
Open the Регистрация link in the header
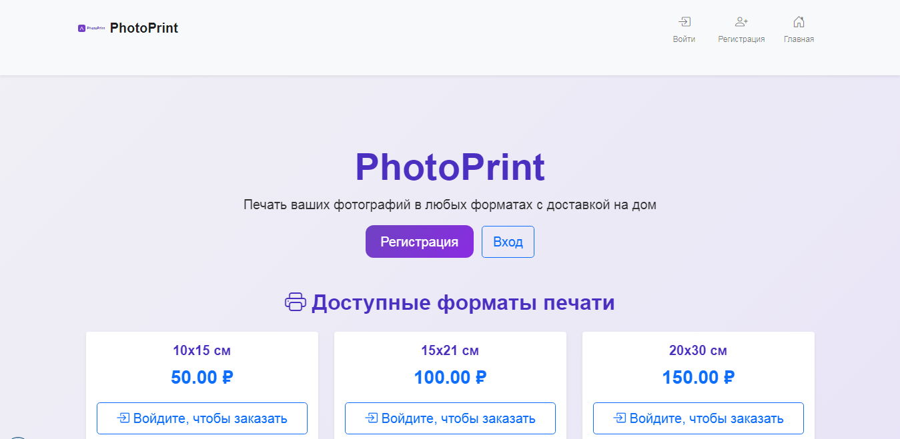(x=741, y=39)
